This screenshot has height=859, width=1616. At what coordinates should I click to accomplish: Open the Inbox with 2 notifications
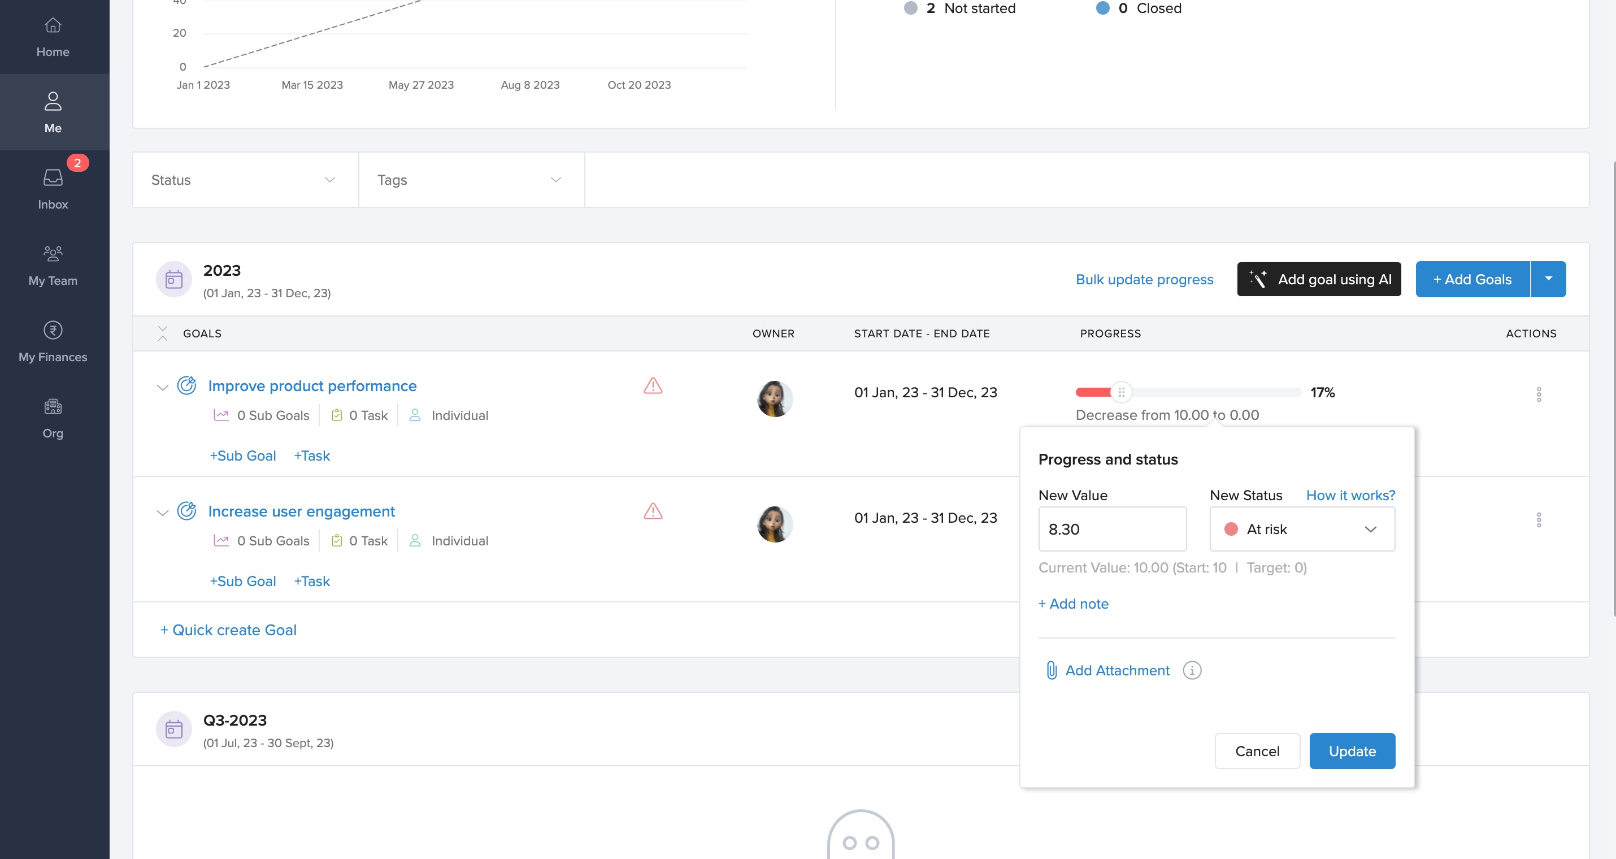[x=53, y=188]
